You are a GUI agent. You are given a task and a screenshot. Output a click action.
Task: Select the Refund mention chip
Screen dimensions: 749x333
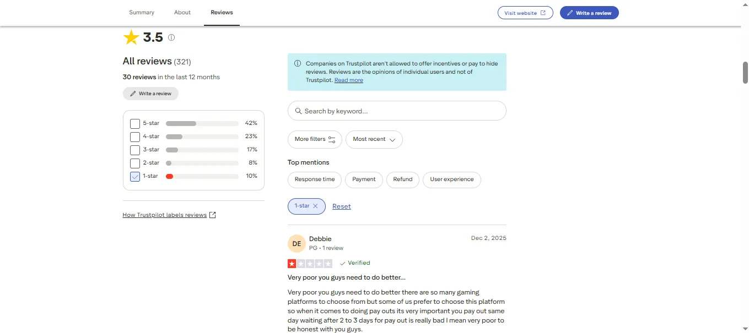pyautogui.click(x=403, y=179)
